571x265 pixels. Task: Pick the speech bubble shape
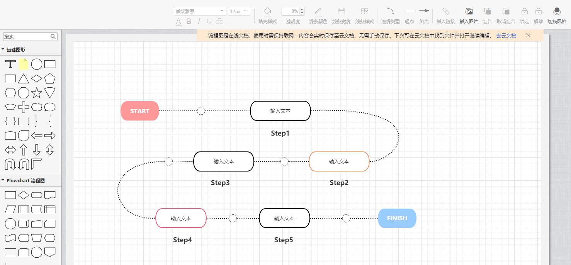[50, 107]
